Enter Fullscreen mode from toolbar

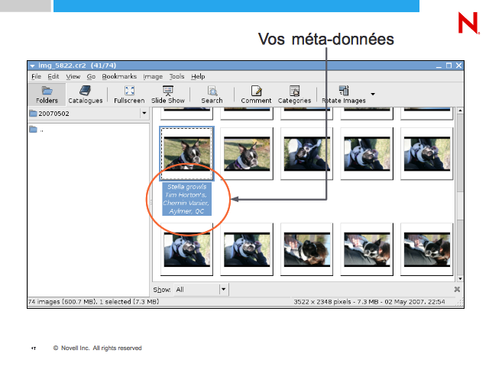(129, 94)
